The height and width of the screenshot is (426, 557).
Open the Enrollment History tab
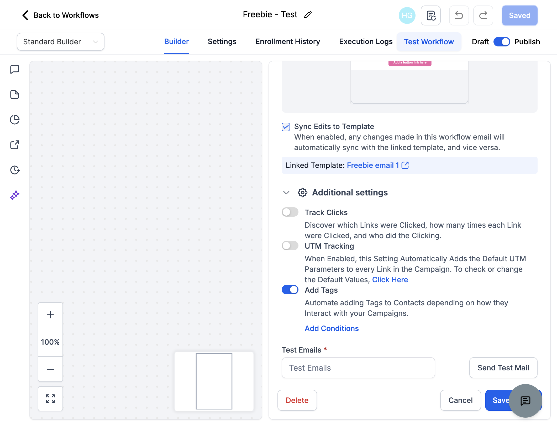pyautogui.click(x=288, y=41)
